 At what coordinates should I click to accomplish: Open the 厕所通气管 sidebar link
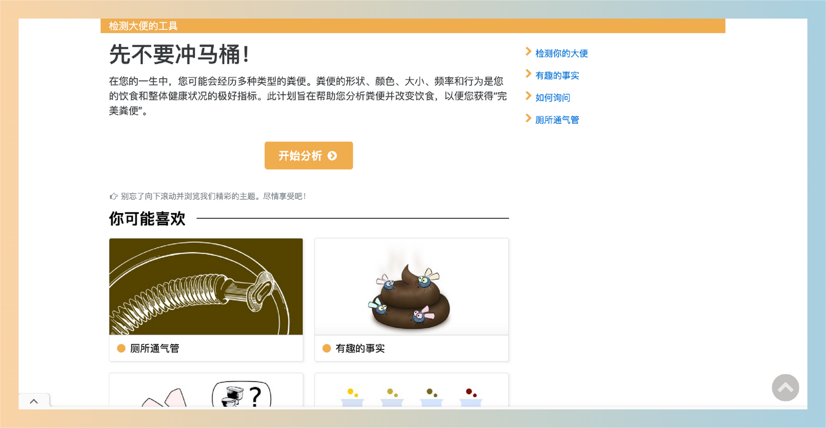click(557, 120)
